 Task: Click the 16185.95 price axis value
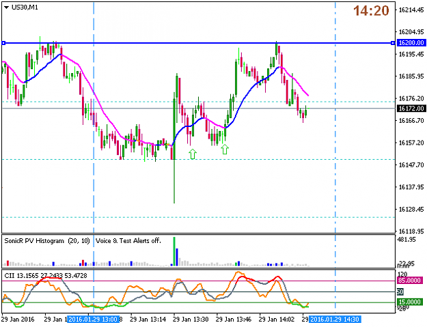411,76
